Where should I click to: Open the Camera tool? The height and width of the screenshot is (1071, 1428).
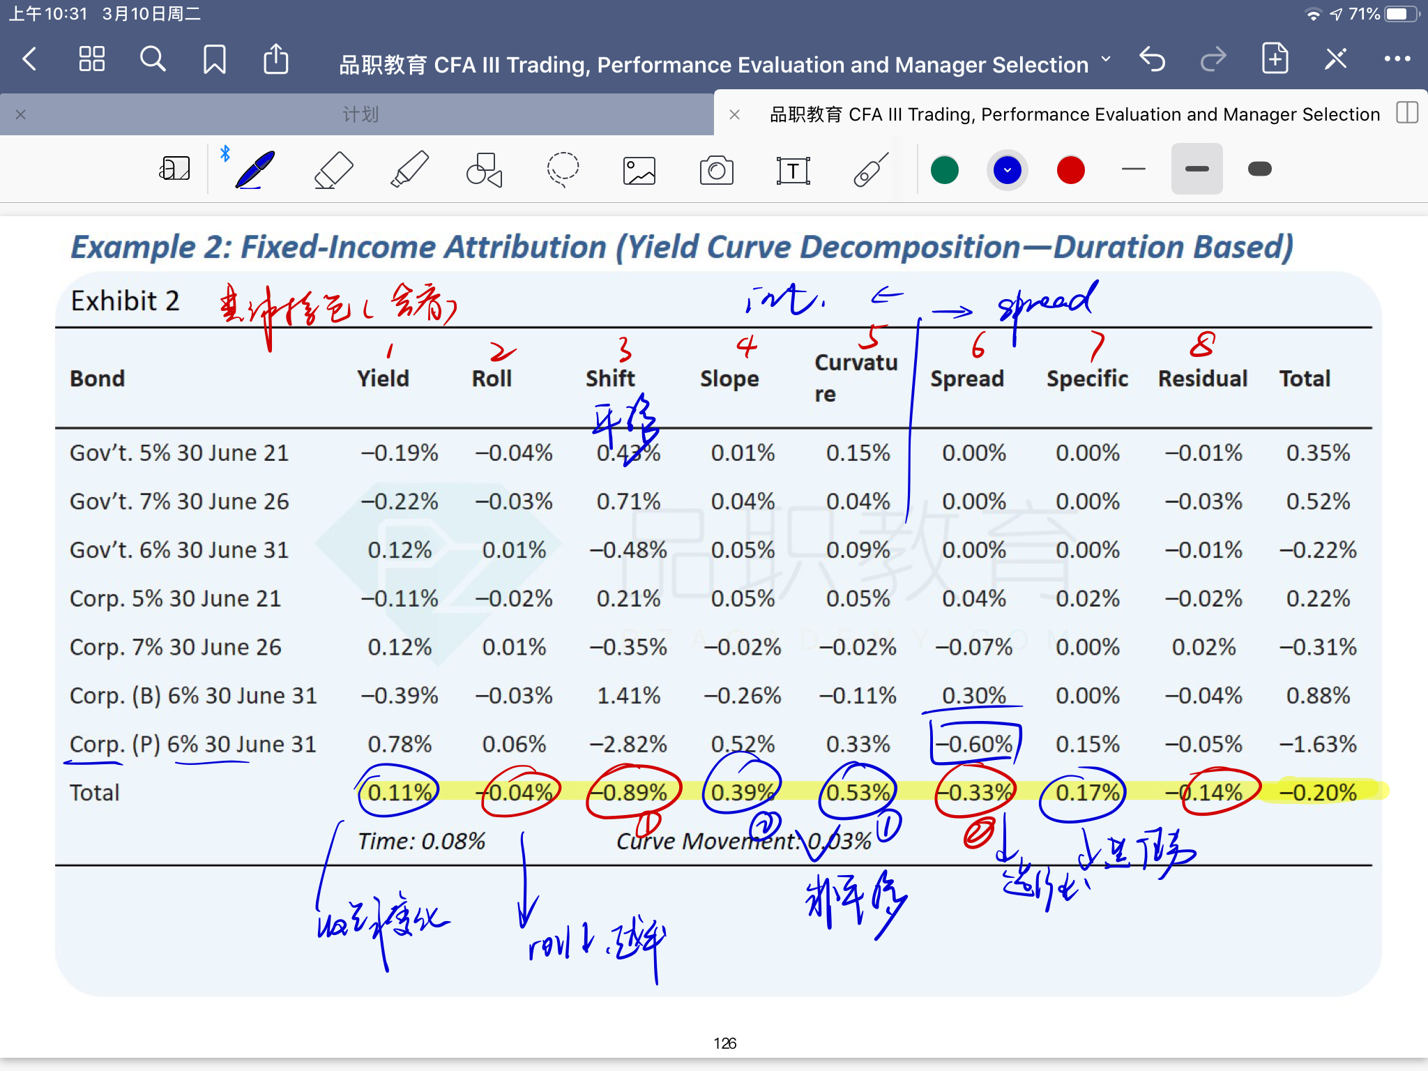tap(716, 169)
